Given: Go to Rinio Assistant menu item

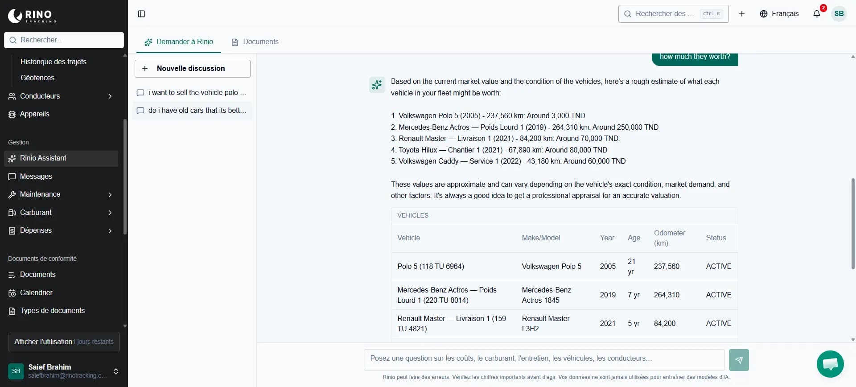Looking at the screenshot, I should point(61,158).
